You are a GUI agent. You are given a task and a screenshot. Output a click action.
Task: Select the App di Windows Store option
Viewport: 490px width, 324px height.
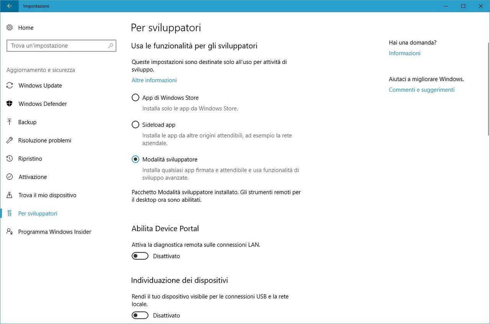[135, 98]
